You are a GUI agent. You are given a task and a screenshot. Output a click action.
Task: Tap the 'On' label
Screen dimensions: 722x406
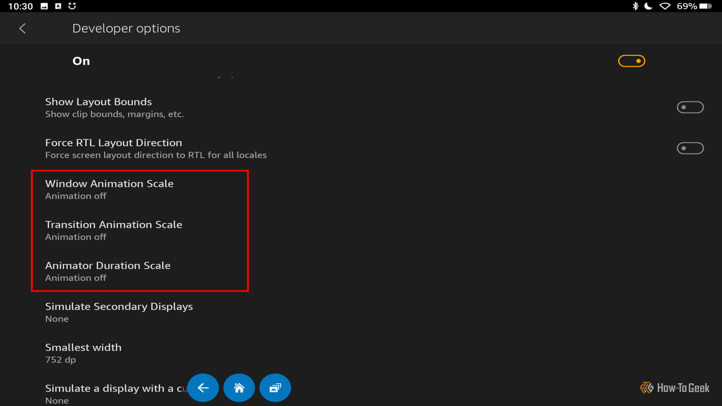pos(81,61)
